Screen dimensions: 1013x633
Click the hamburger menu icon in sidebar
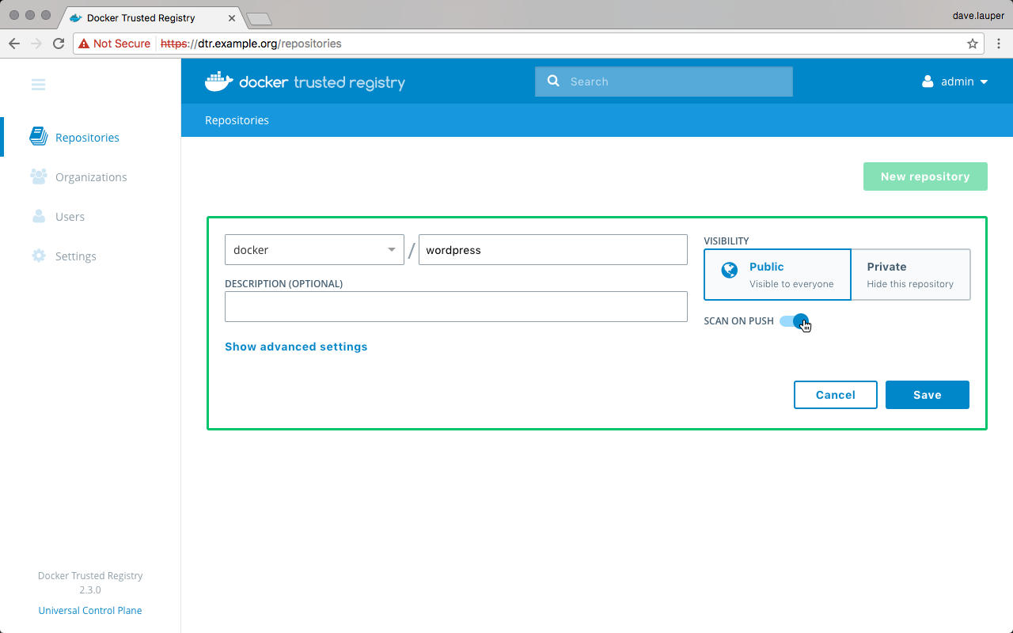(x=38, y=85)
